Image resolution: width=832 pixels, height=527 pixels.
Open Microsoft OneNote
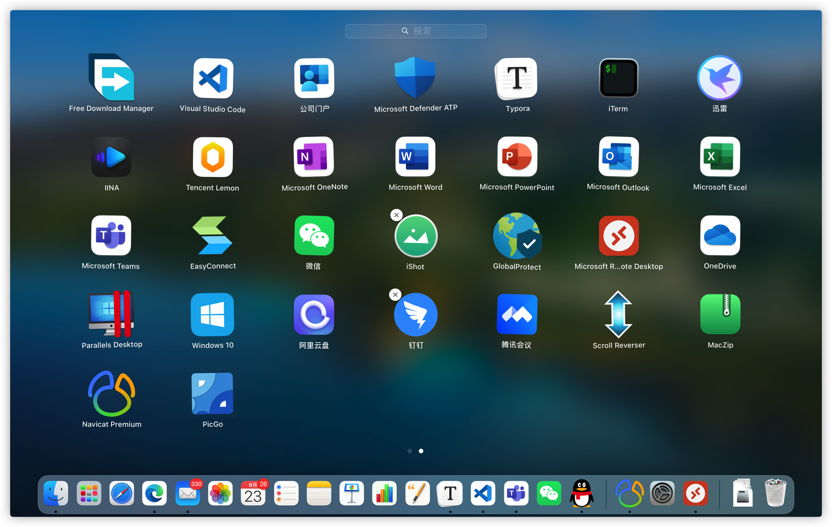[314, 157]
